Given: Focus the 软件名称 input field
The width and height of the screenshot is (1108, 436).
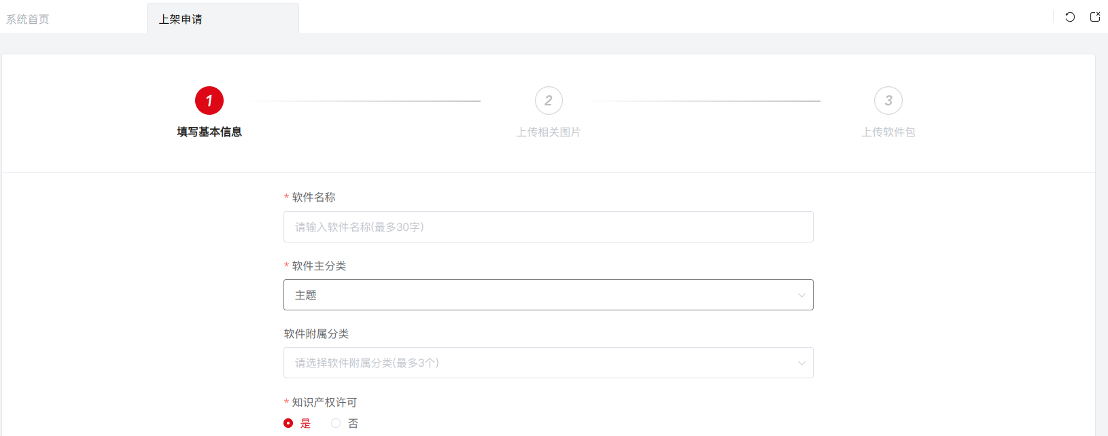Looking at the screenshot, I should 549,227.
